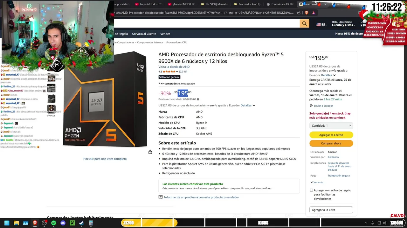This screenshot has height=228, width=407.
Task: Check 'Agregar un recibo de regalo' box
Action: point(311,190)
